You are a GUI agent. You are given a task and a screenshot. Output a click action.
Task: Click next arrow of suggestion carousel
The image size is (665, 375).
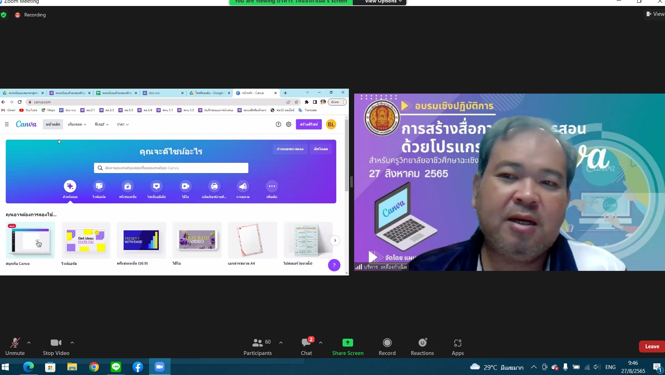(335, 240)
